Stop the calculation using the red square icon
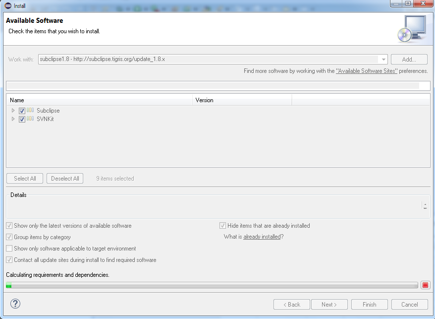Viewport: 435px width, 319px height. pos(426,284)
